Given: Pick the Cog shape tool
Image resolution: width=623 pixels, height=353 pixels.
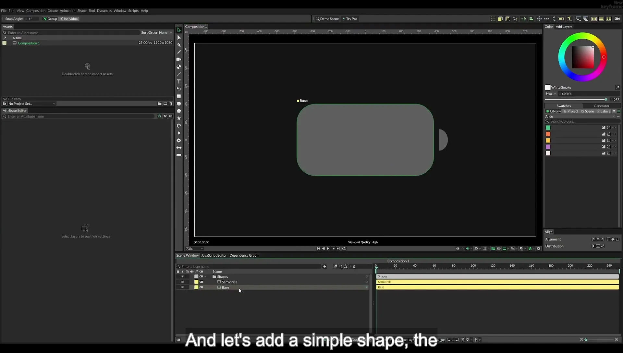Looking at the screenshot, I should pos(179,140).
